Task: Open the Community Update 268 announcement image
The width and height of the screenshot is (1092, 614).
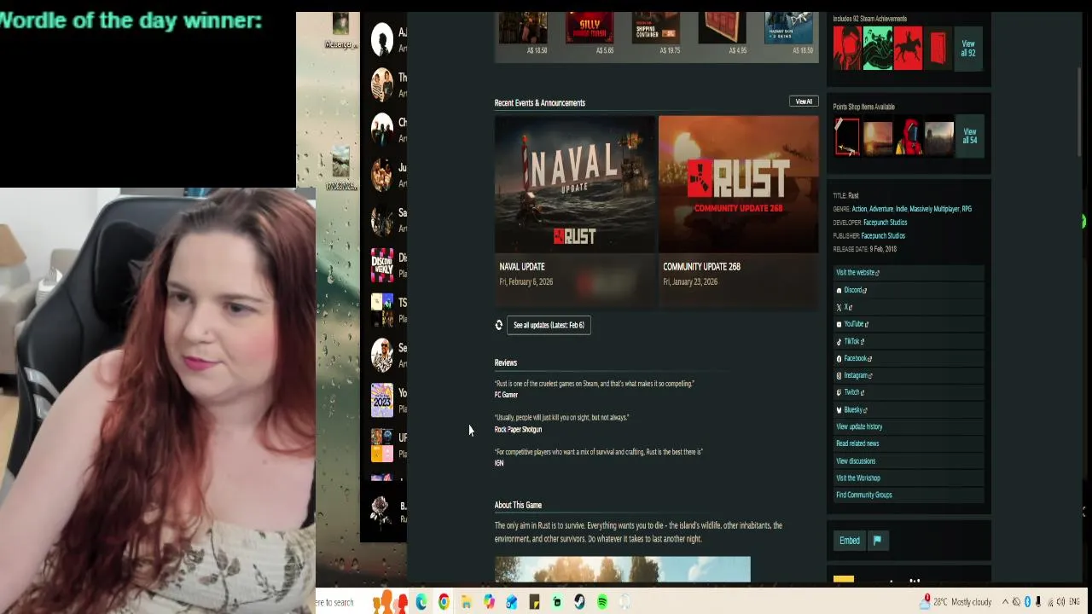Action: pyautogui.click(x=738, y=184)
